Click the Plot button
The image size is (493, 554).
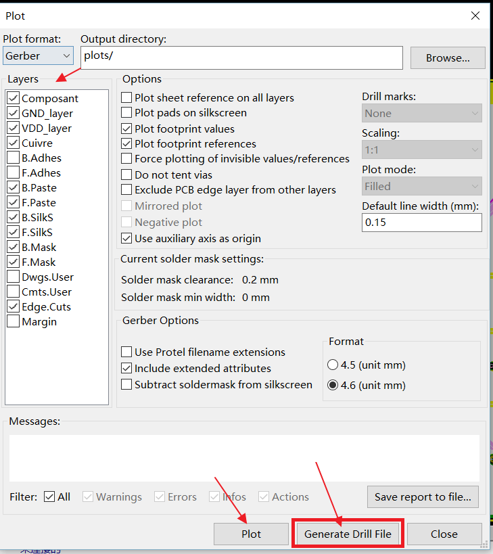pyautogui.click(x=251, y=534)
